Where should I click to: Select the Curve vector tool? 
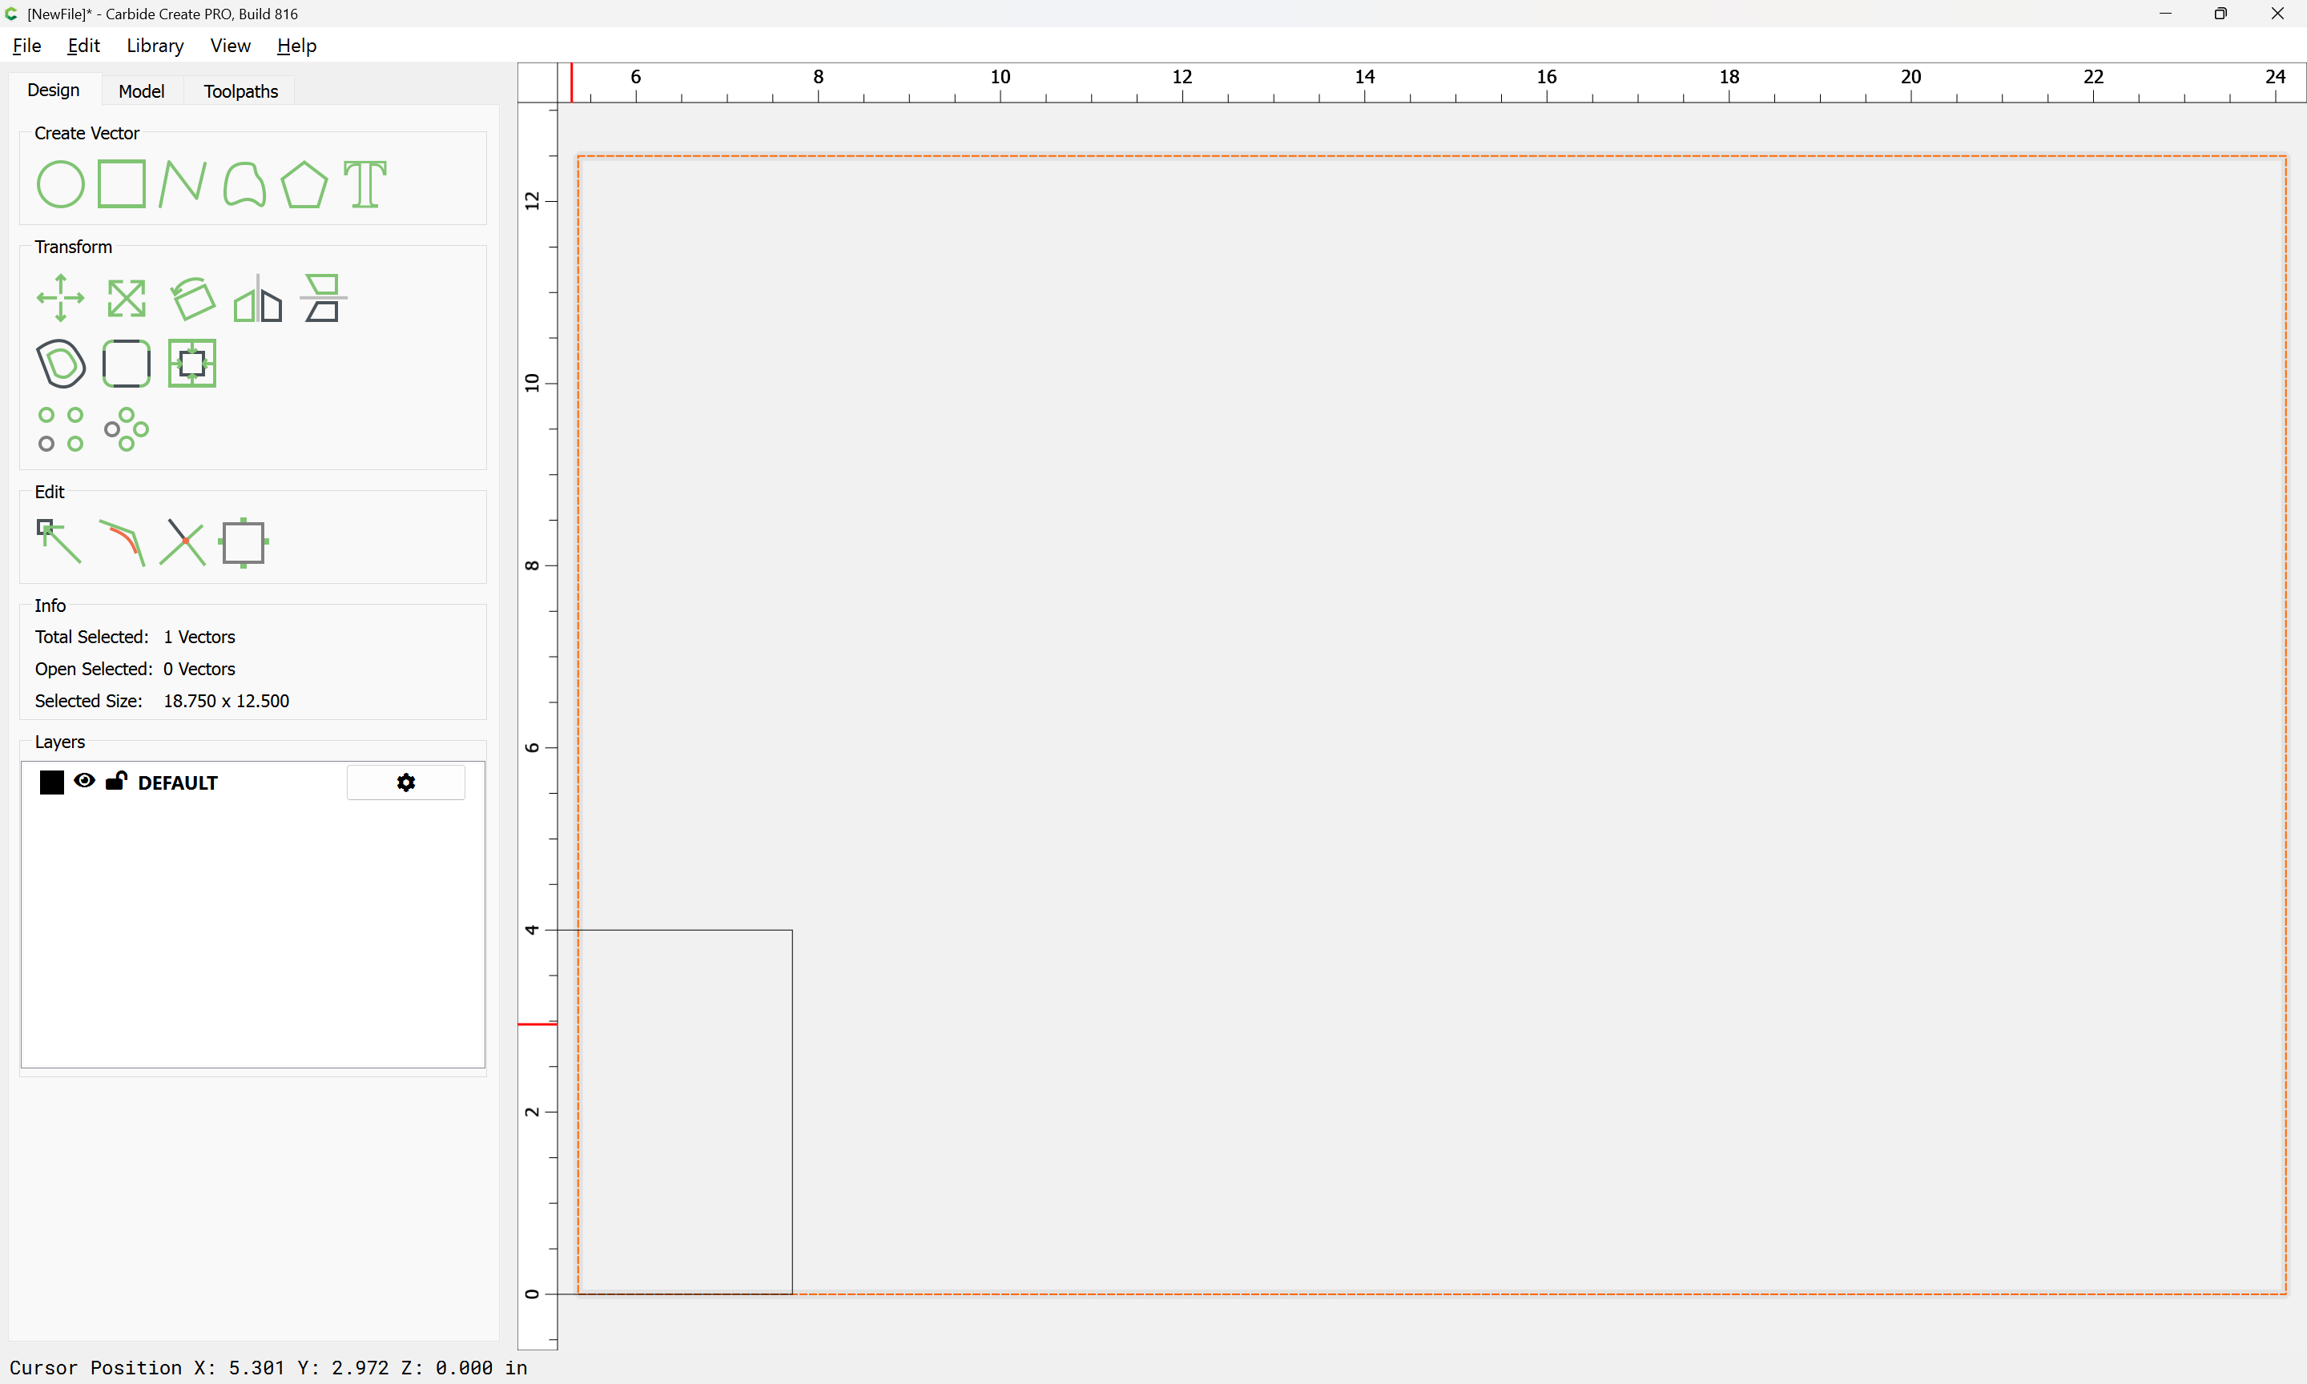[244, 183]
